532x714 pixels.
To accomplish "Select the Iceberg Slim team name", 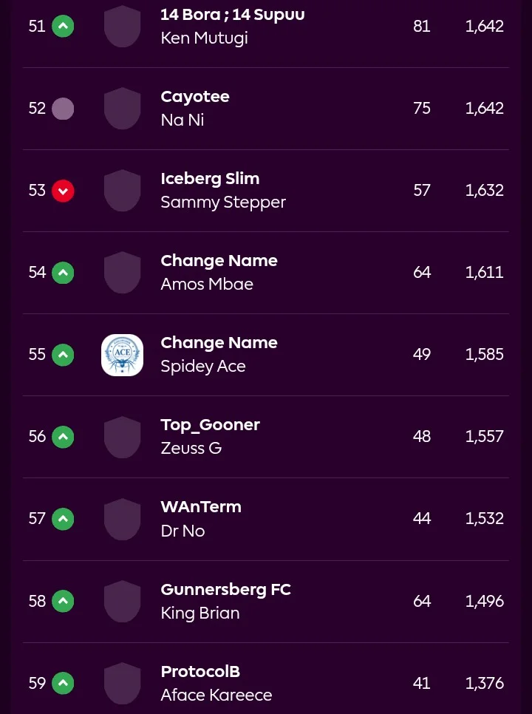I will pyautogui.click(x=210, y=179).
